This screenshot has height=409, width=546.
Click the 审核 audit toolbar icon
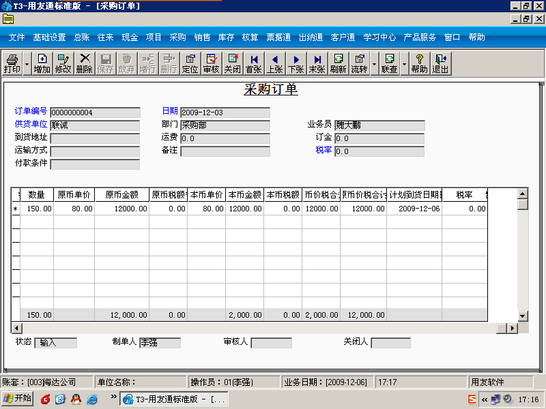212,63
